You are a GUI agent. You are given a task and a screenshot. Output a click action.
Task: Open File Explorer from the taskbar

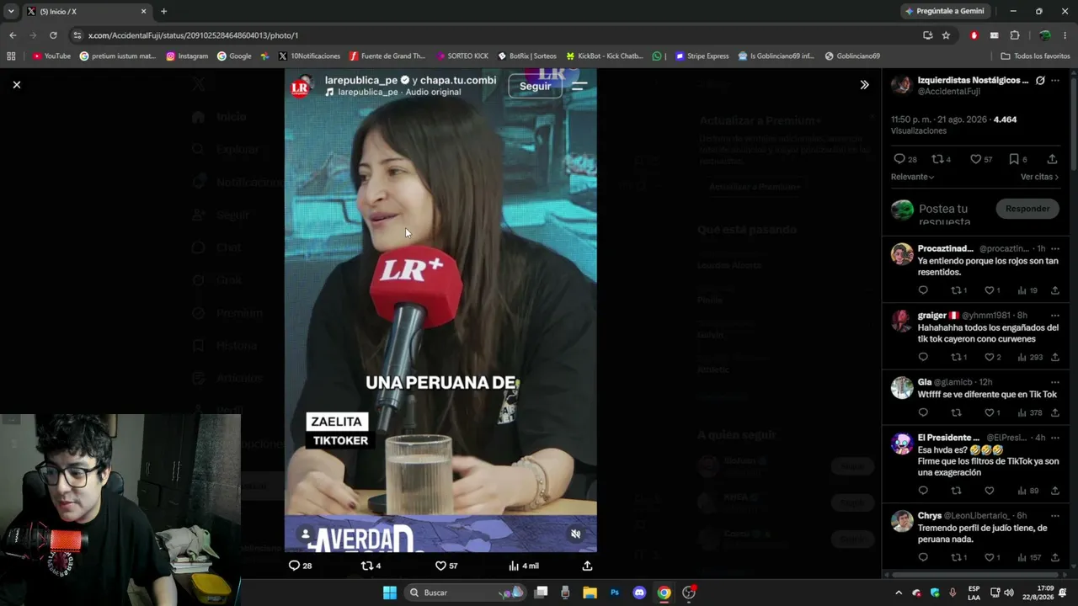tap(590, 593)
